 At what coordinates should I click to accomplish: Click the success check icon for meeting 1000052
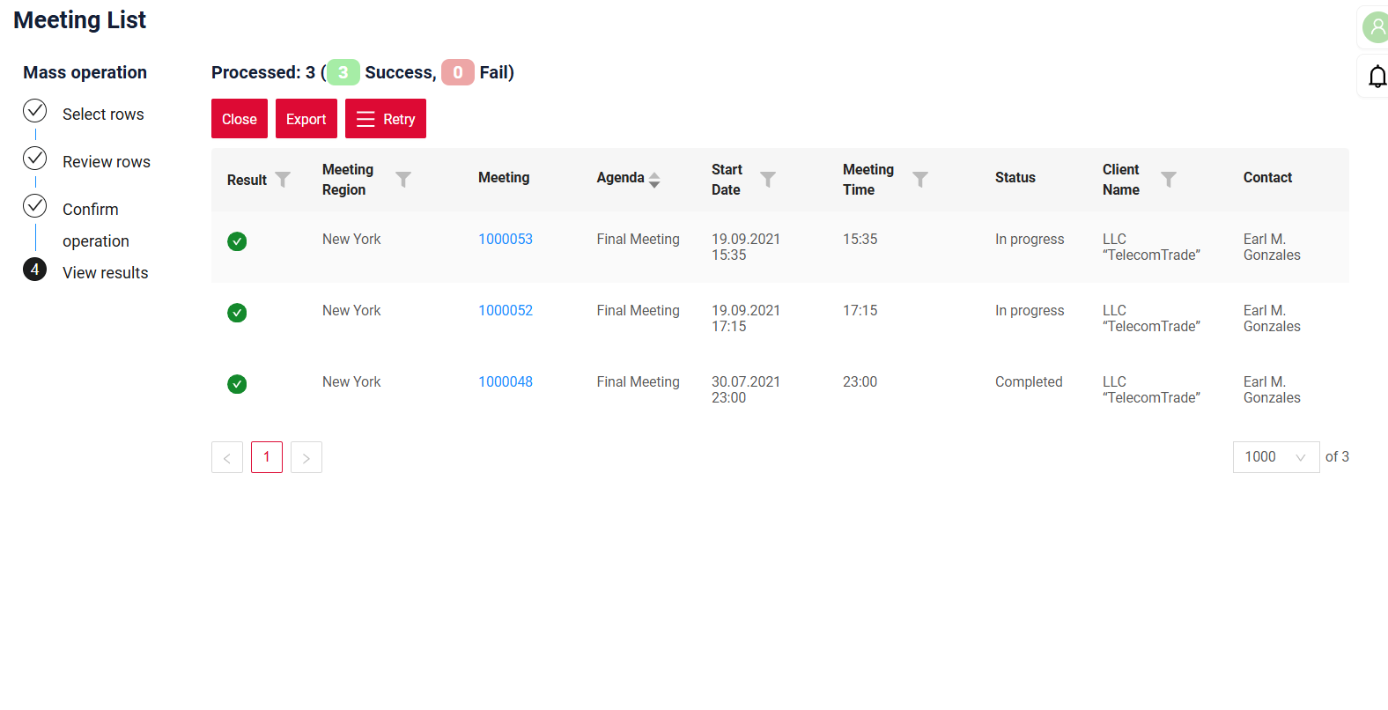237,313
